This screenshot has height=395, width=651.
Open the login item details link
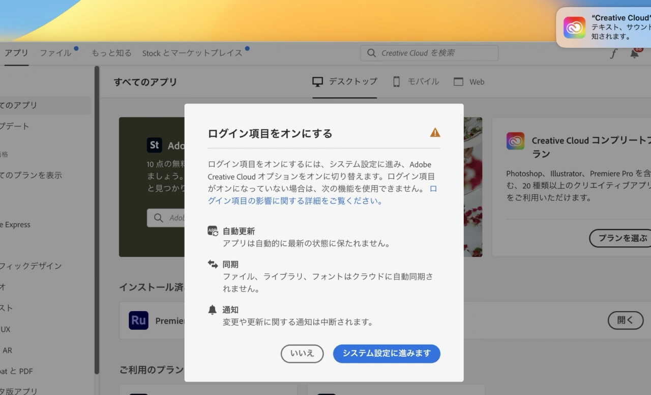tap(295, 201)
